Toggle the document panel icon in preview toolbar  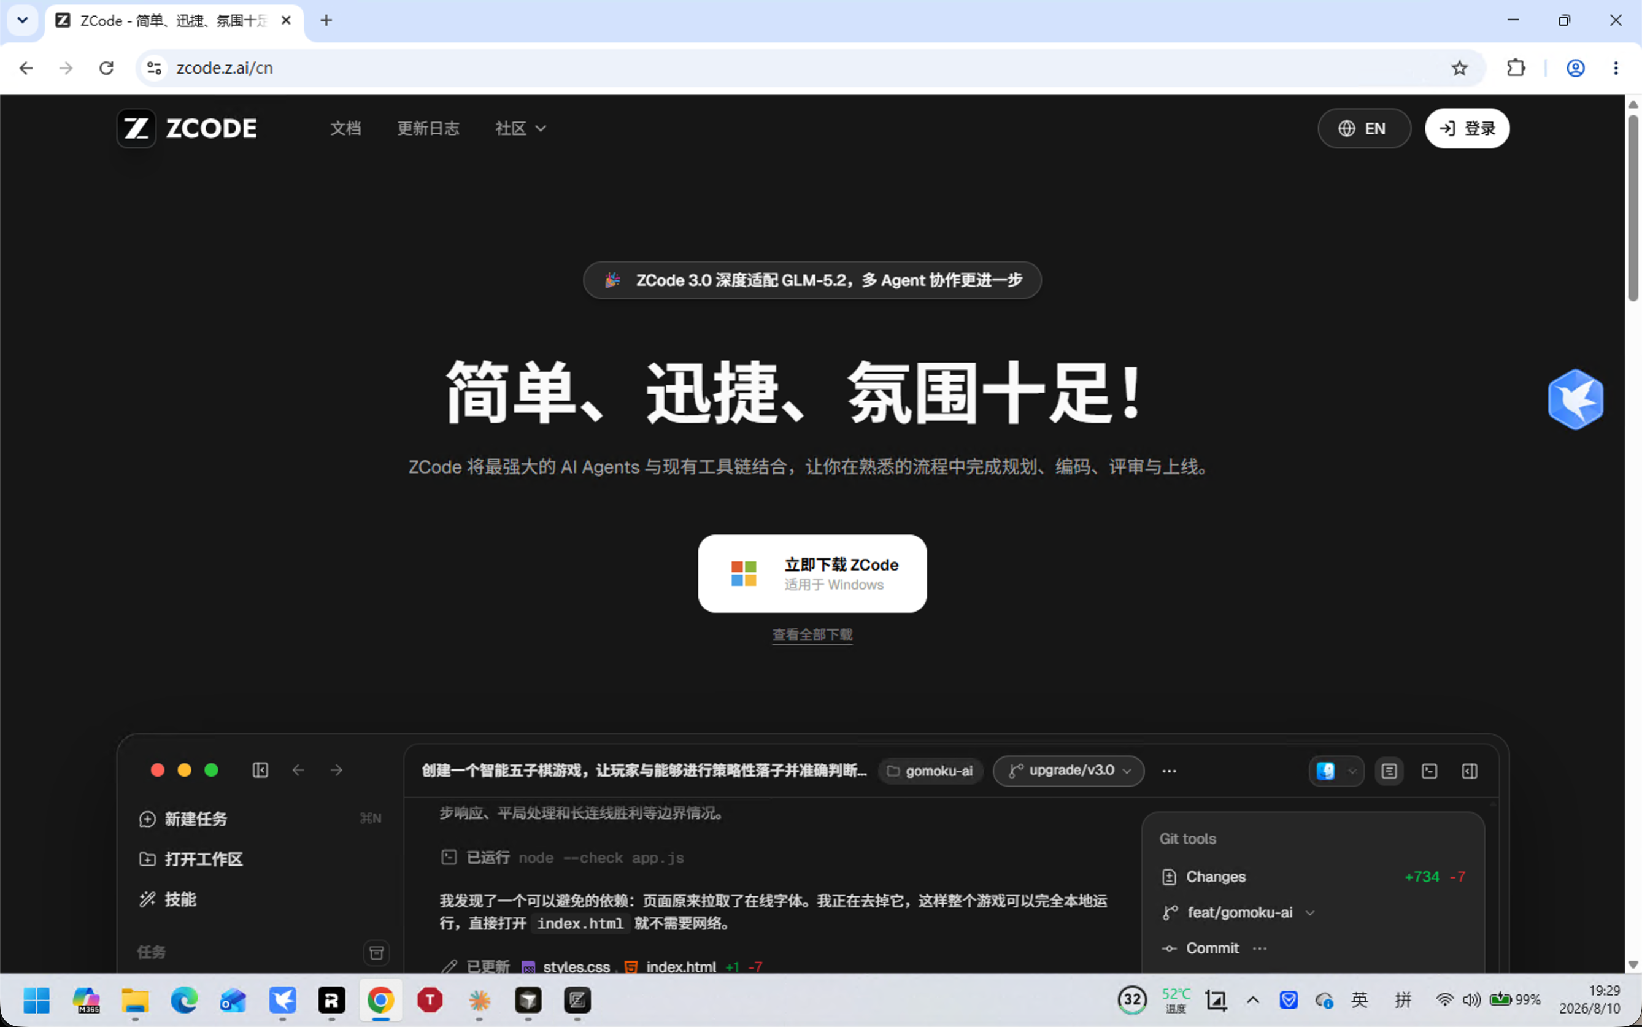coord(1389,771)
